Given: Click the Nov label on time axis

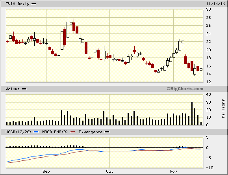Looking at the screenshot, I should tap(173, 171).
